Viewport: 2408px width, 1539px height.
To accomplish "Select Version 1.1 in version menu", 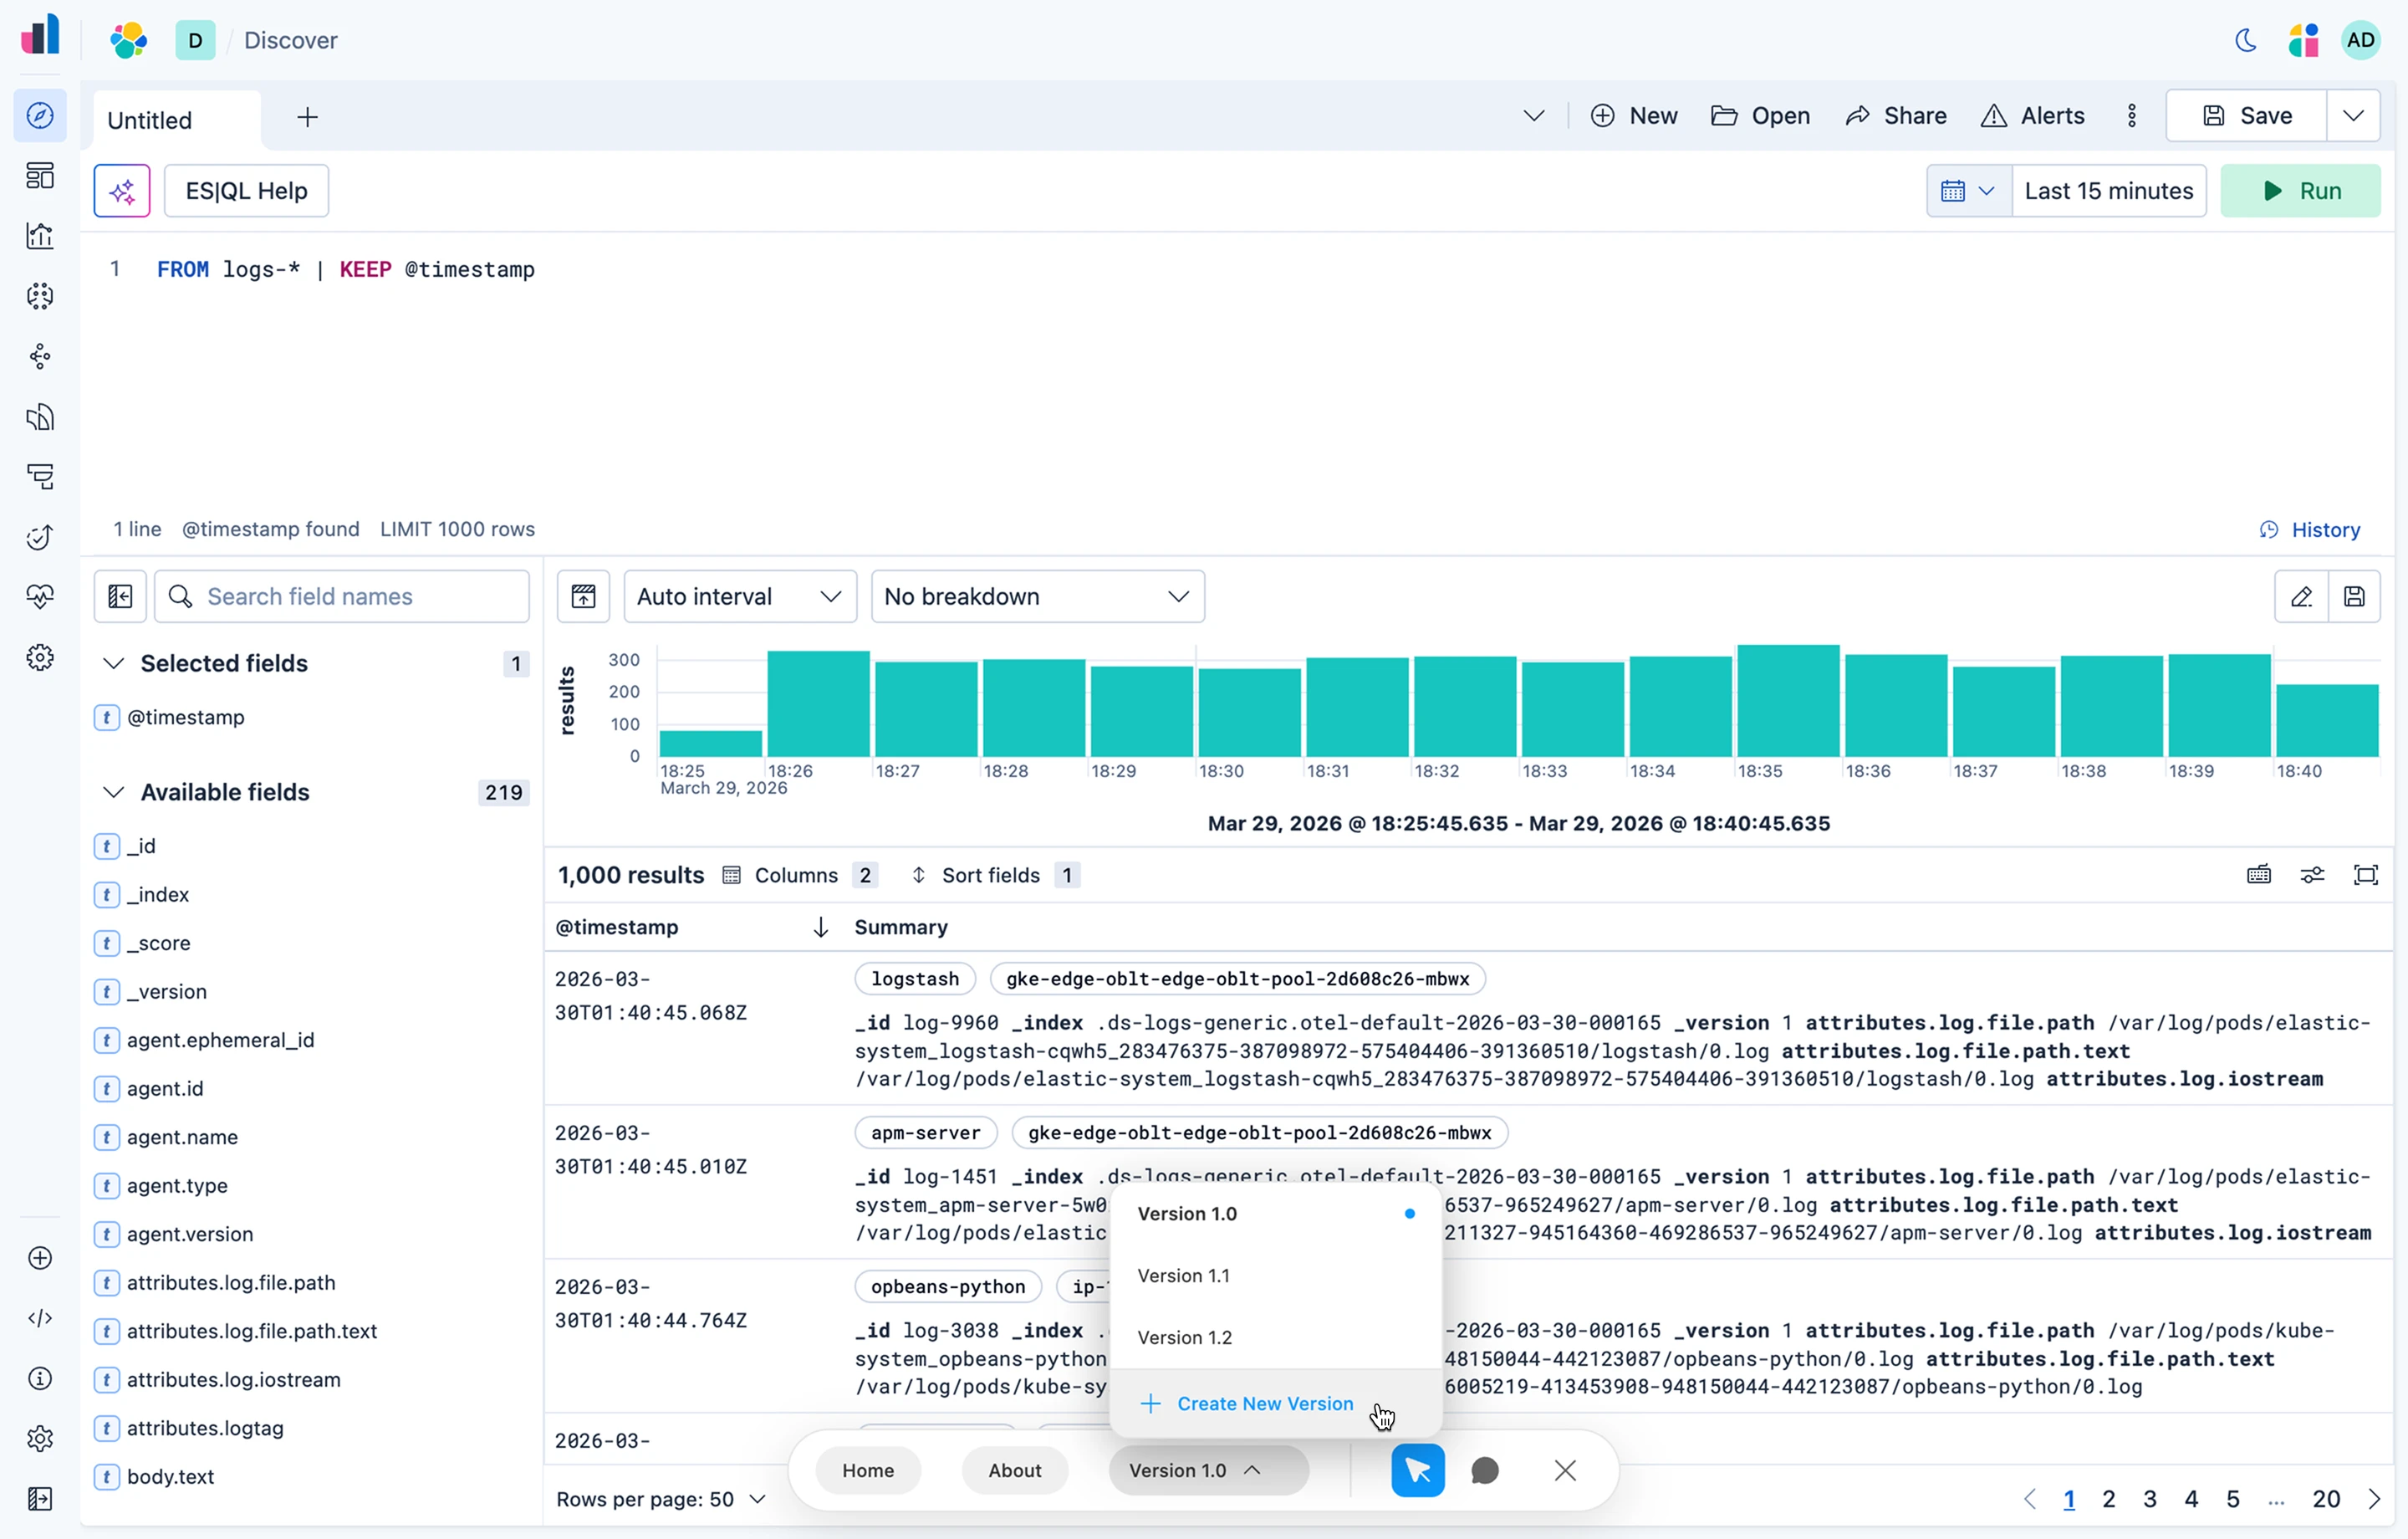I will coord(1276,1276).
